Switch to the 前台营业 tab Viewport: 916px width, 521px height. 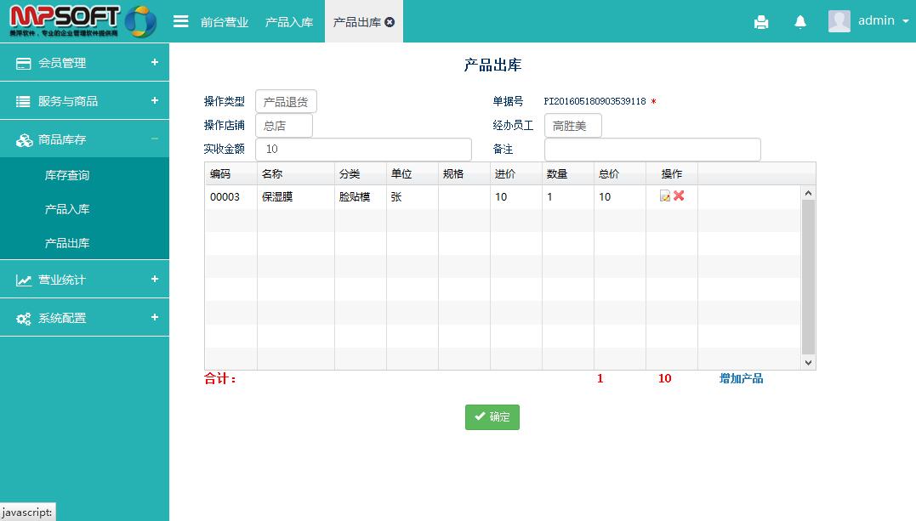[225, 22]
